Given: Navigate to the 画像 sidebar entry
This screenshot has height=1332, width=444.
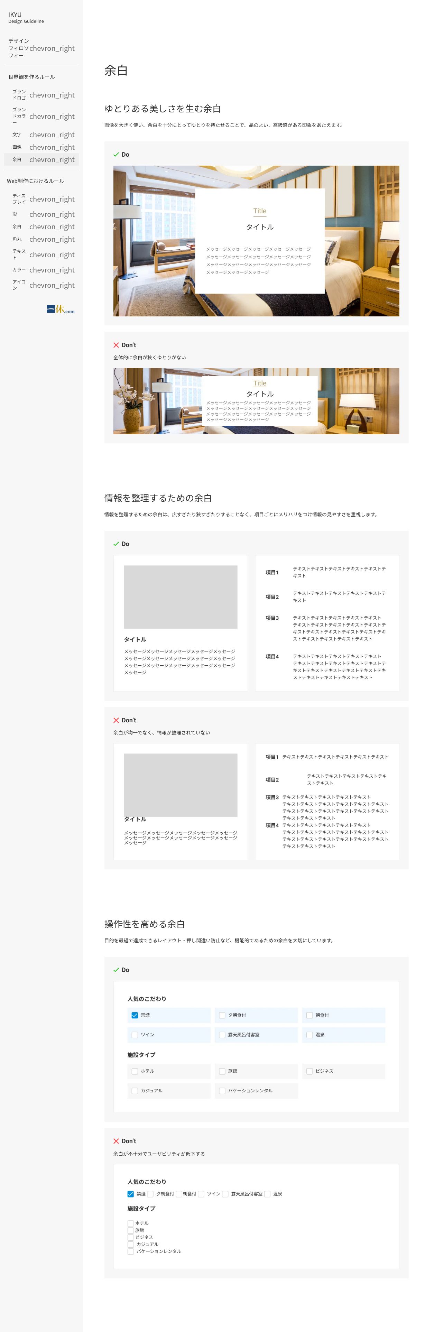Looking at the screenshot, I should (x=41, y=147).
